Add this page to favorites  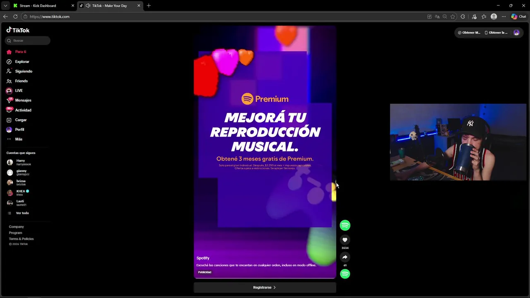pyautogui.click(x=453, y=17)
